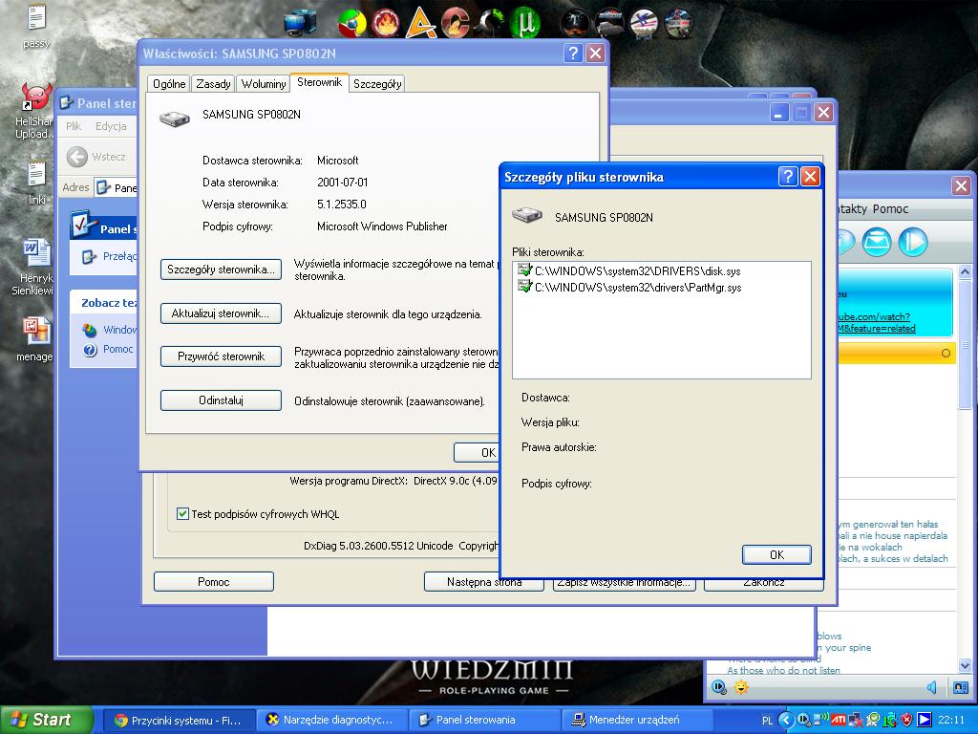Open the Edycja menu in Panel sterowania

tap(111, 126)
